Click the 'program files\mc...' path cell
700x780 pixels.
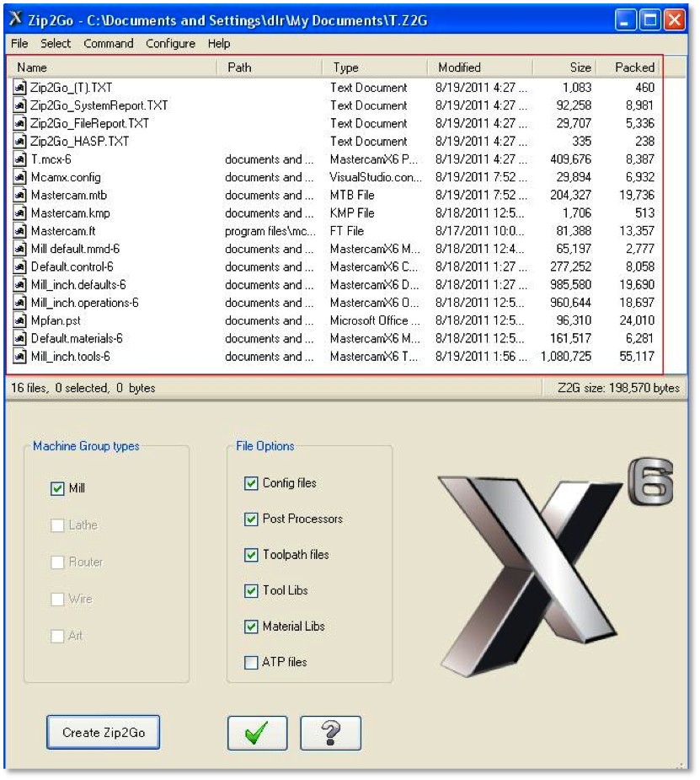[270, 231]
